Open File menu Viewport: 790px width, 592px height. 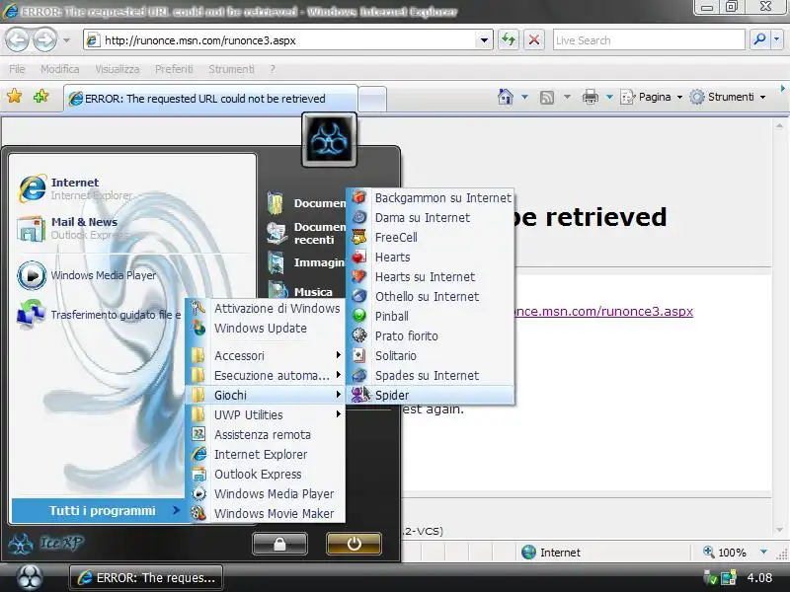click(17, 69)
